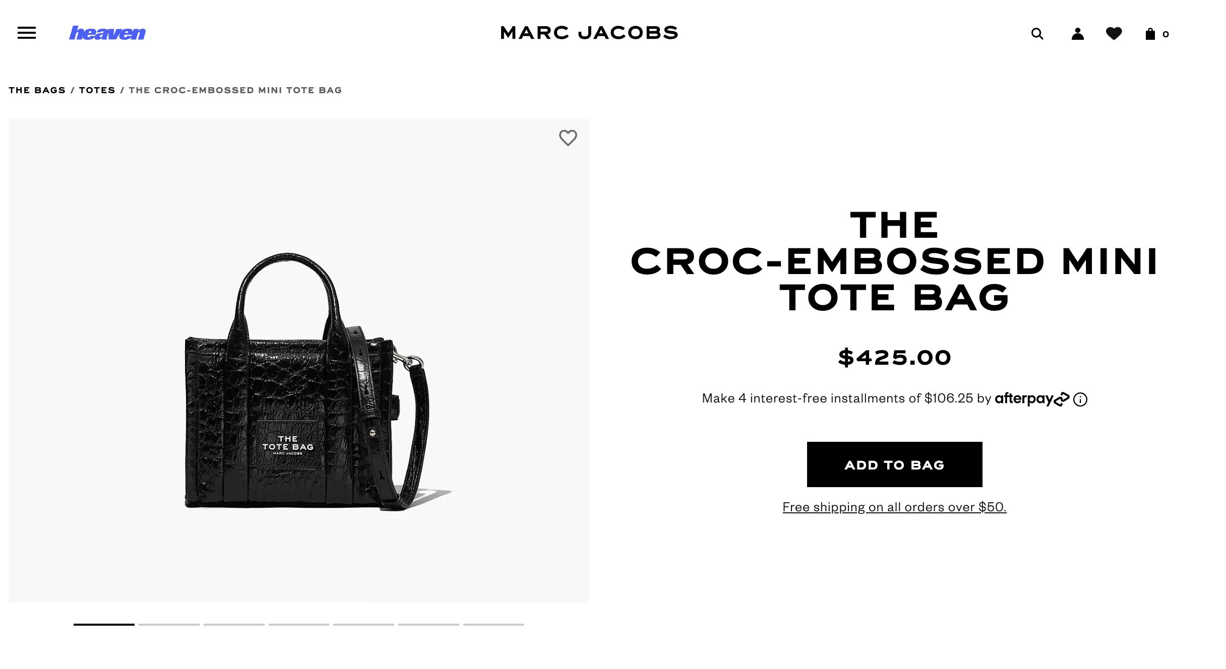Jump to the last carousel indicator
The width and height of the screenshot is (1226, 669).
point(494,625)
